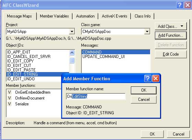Select OnNewDocument in Member functions list
Screen dimensions: 192x140
click(x=30, y=98)
